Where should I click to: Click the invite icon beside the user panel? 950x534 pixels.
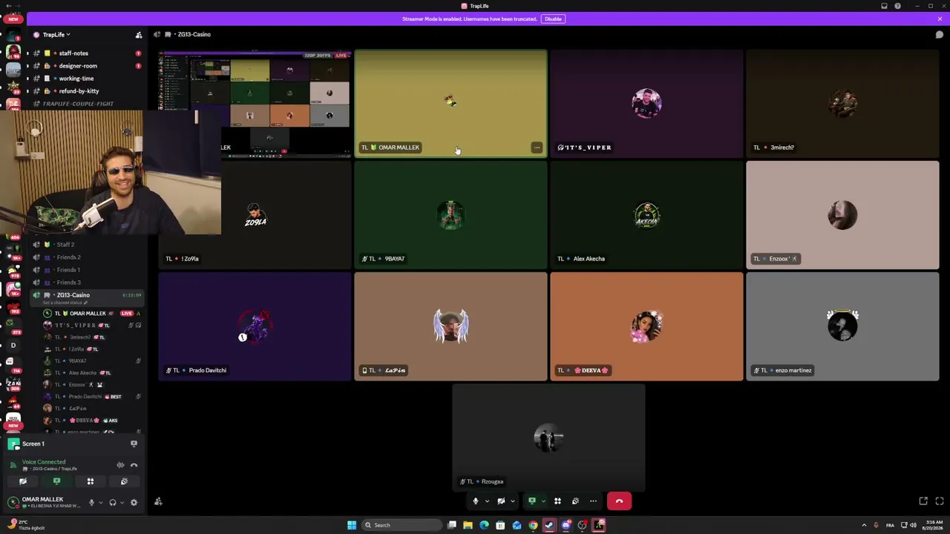tap(158, 502)
